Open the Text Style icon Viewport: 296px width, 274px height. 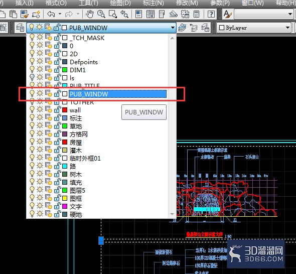point(227,14)
